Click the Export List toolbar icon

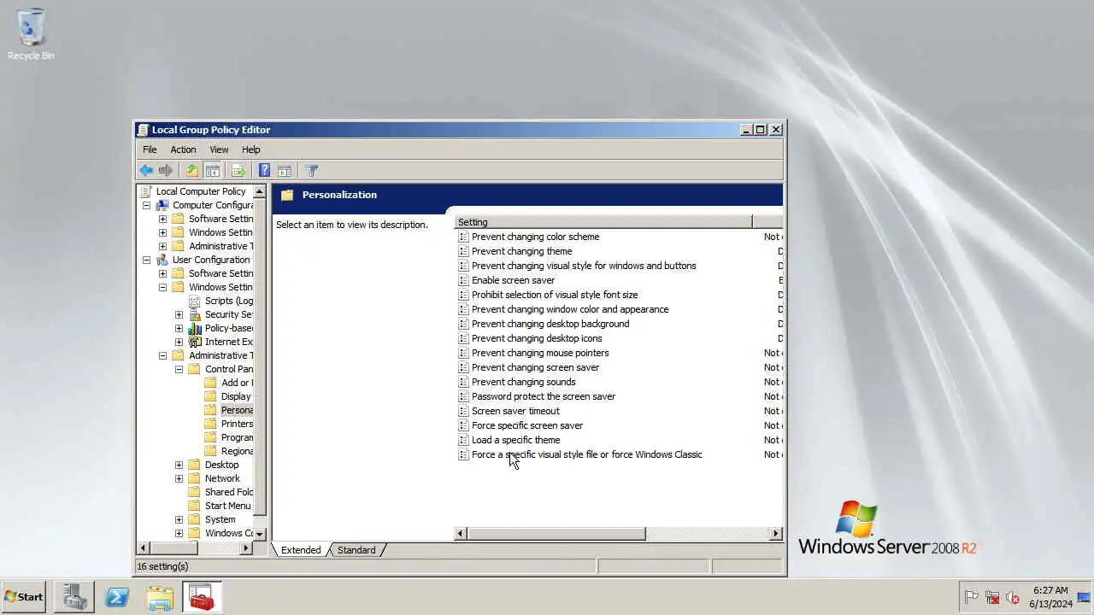[x=238, y=171]
